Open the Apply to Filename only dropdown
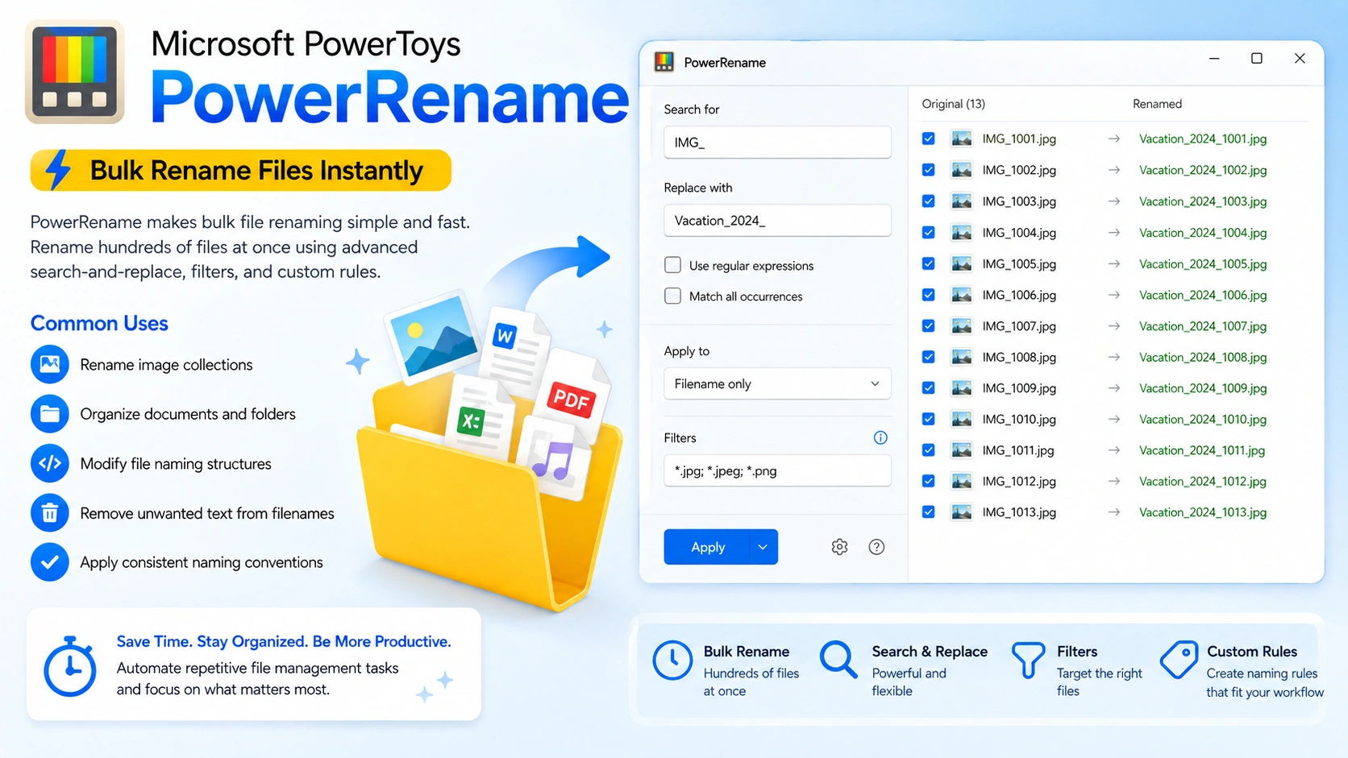 (777, 383)
